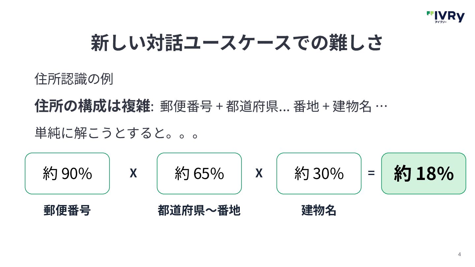475x267 pixels.
Task: Click the bold 郵便番号 label under the 90% box
Action: click(67, 210)
